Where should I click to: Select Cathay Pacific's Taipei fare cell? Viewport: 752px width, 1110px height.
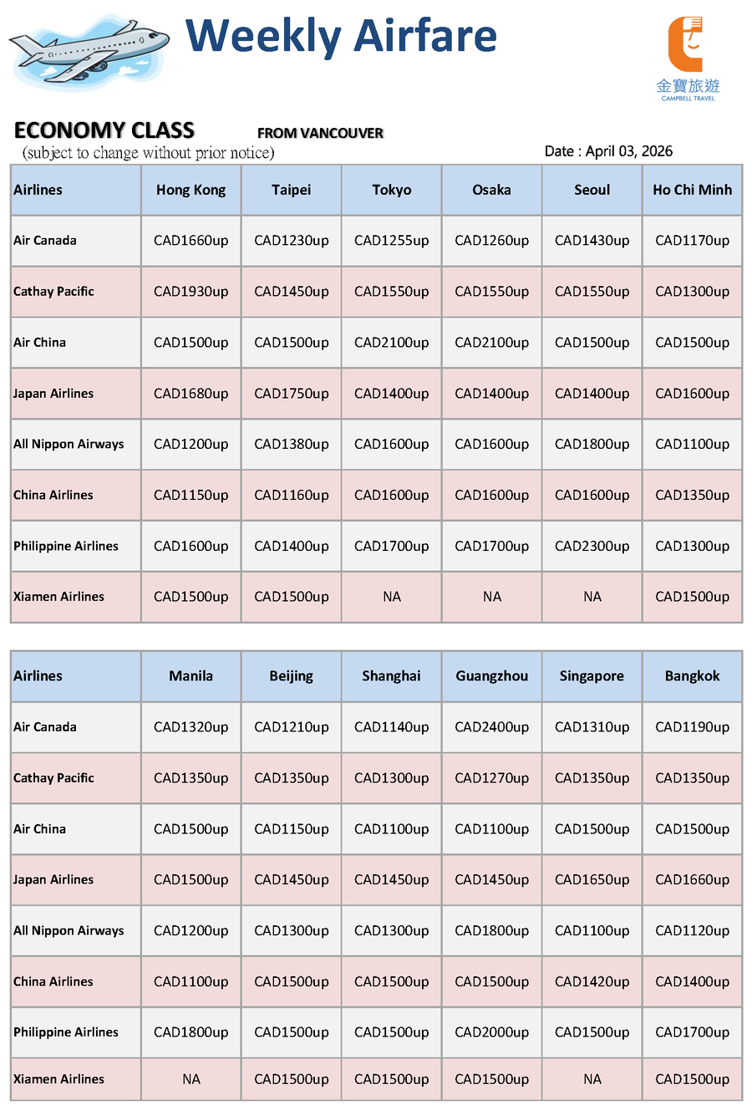(291, 292)
